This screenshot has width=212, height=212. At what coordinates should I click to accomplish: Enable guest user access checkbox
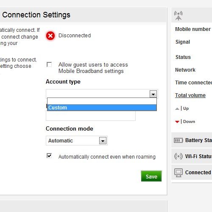pos(49,64)
